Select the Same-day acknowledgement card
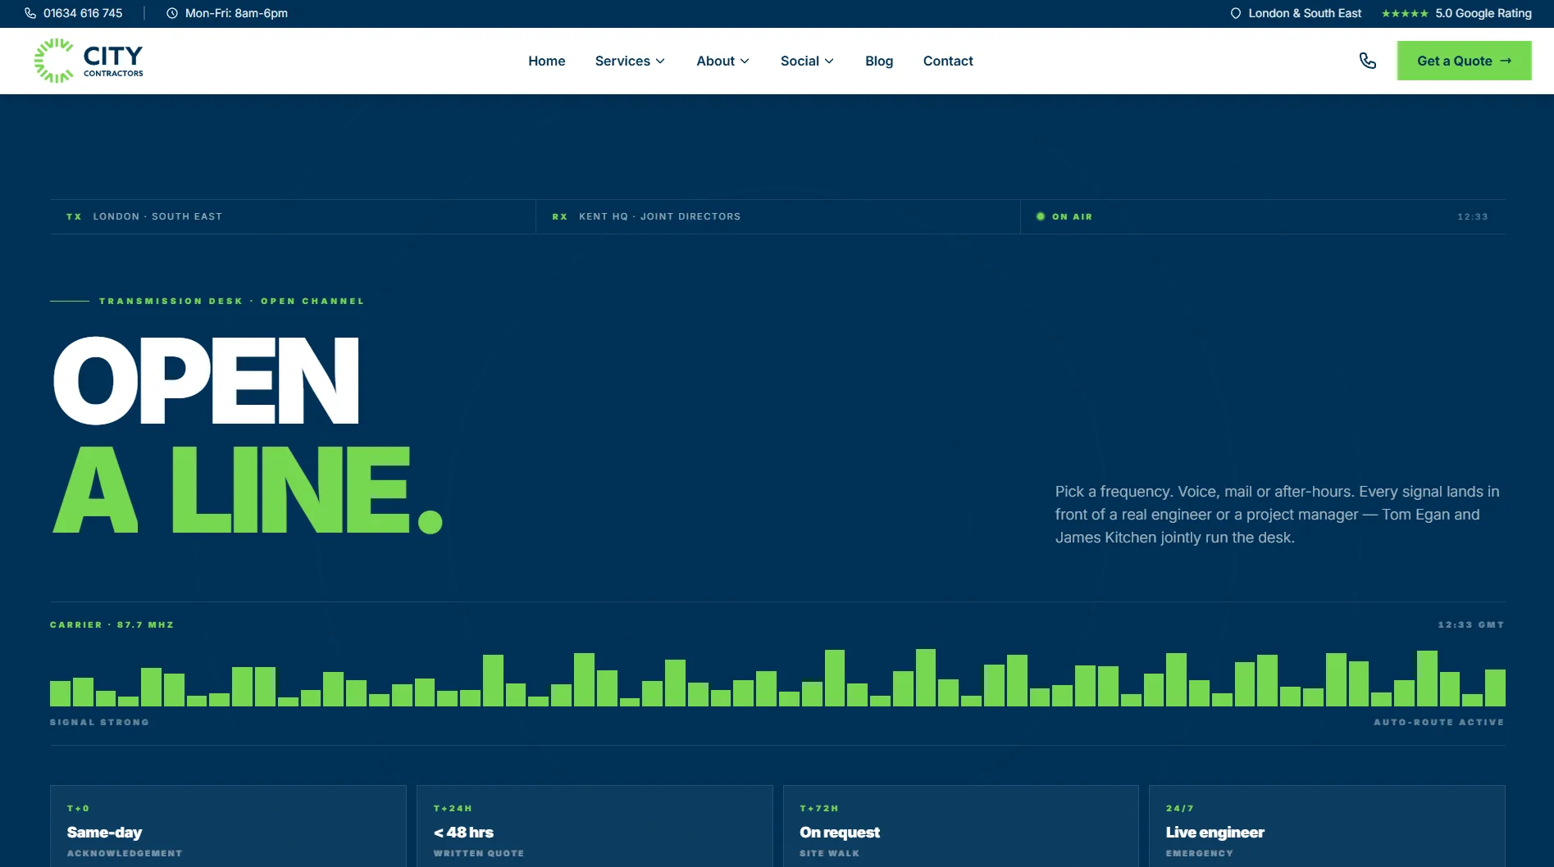 (x=228, y=826)
